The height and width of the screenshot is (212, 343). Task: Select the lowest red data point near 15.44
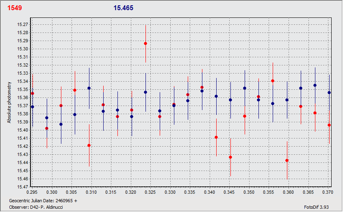pos(287,160)
